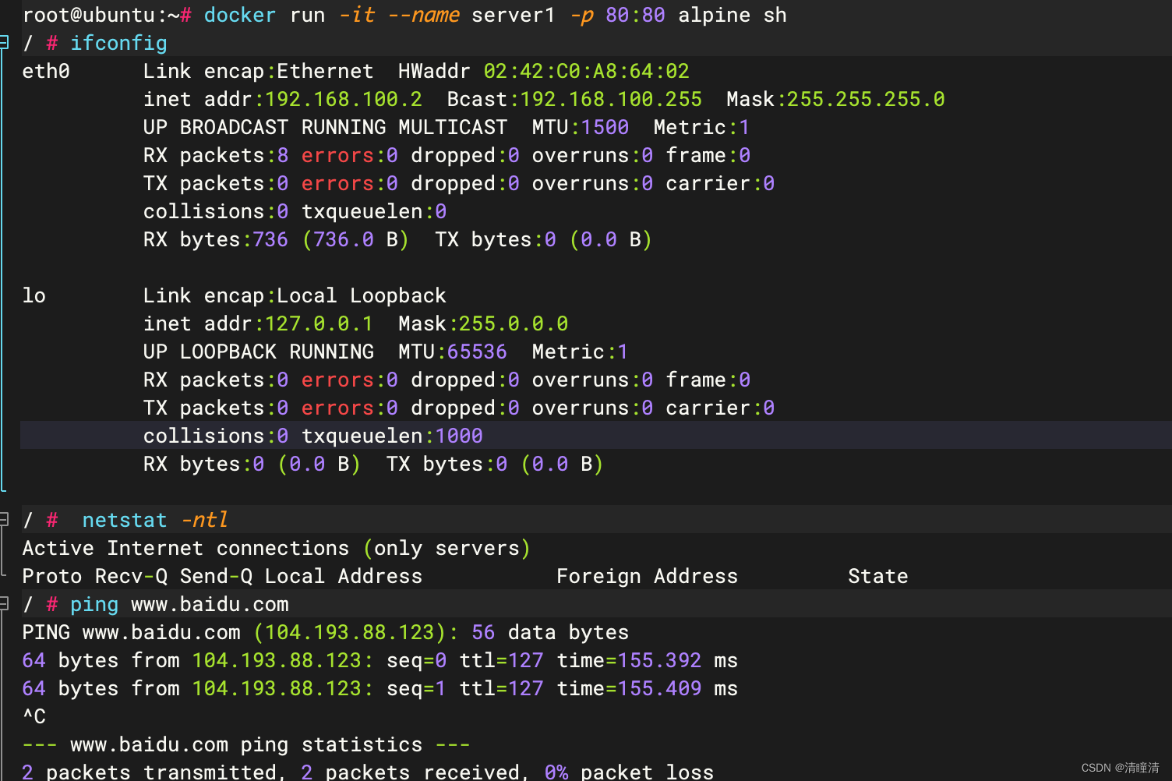The image size is (1172, 781).
Task: Click "txqueuelen:0" on eth0
Action: pos(374,211)
